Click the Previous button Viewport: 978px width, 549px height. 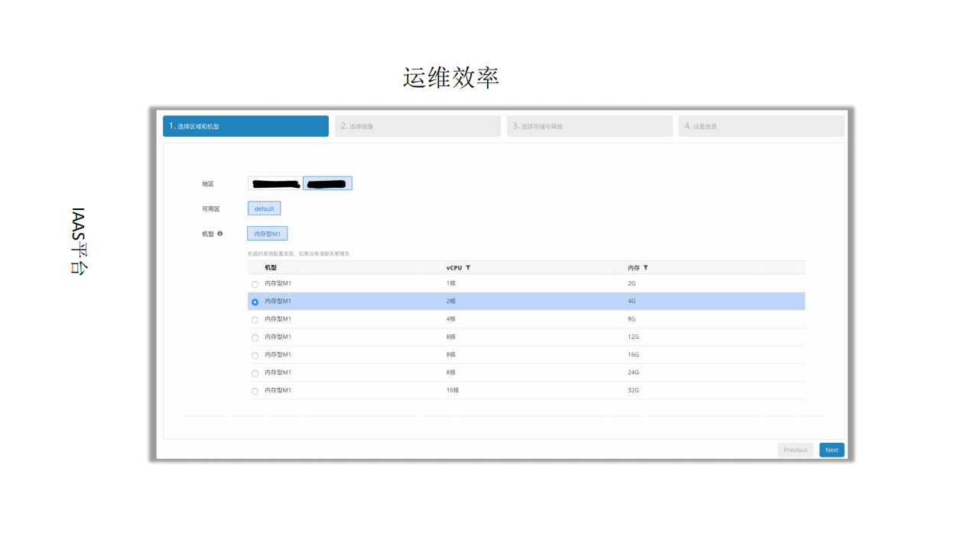click(x=795, y=450)
